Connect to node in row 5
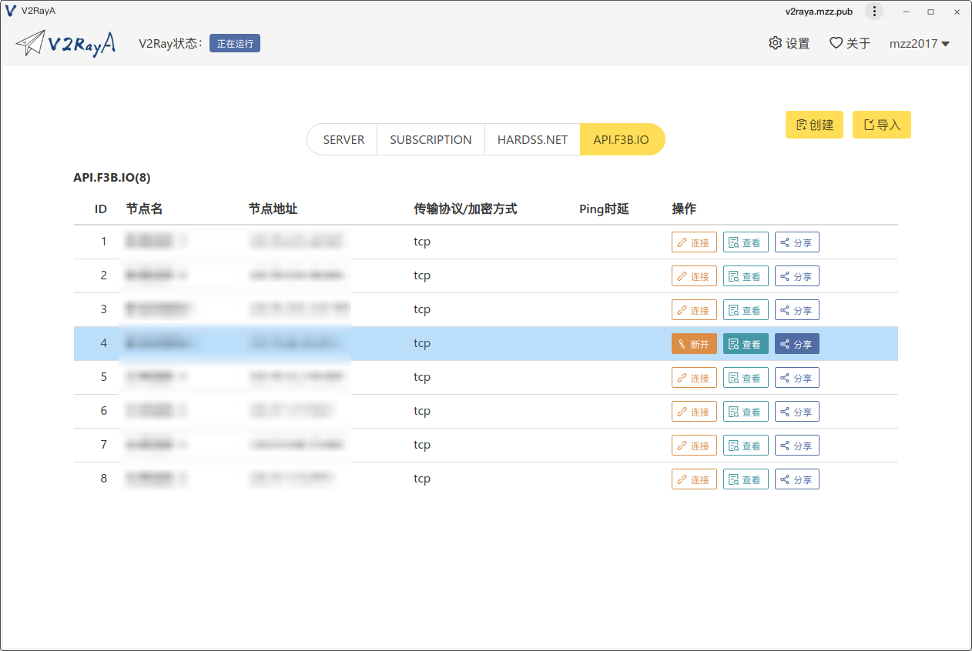 (694, 378)
